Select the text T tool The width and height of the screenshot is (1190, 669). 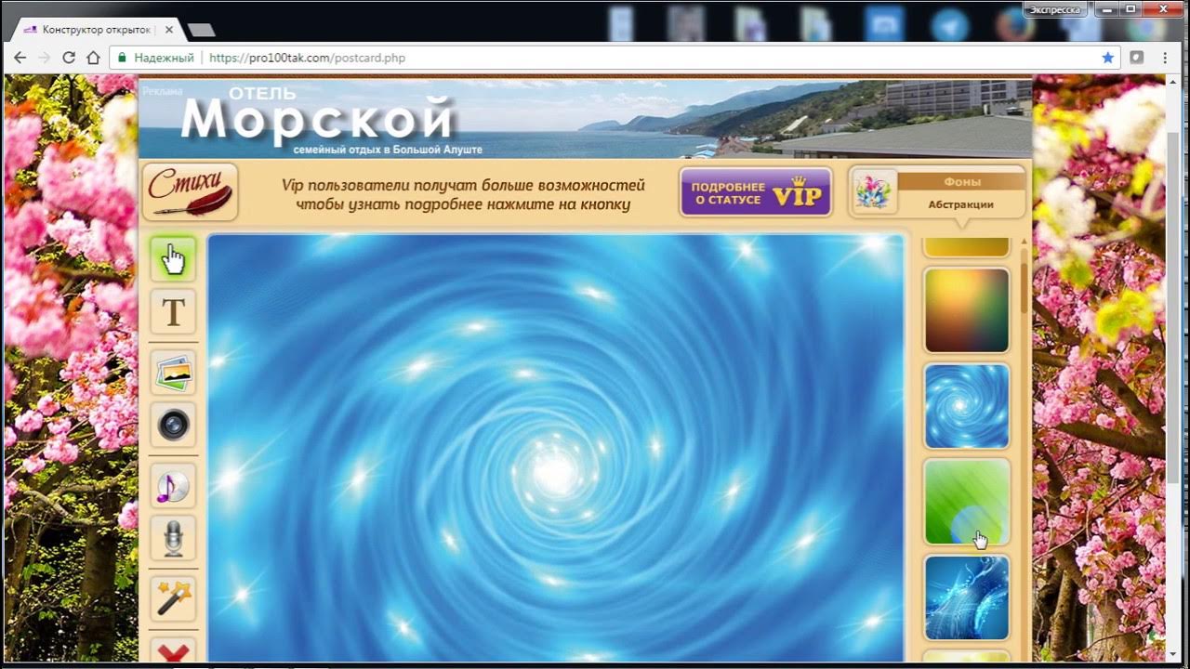pos(173,311)
